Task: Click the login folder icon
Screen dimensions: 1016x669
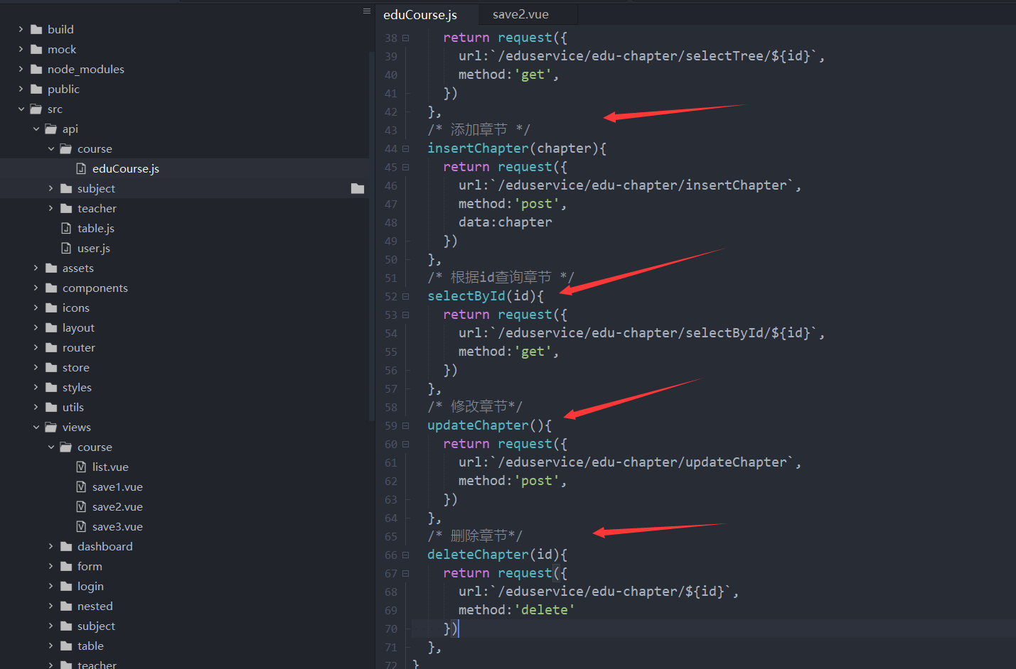Action: 66,586
